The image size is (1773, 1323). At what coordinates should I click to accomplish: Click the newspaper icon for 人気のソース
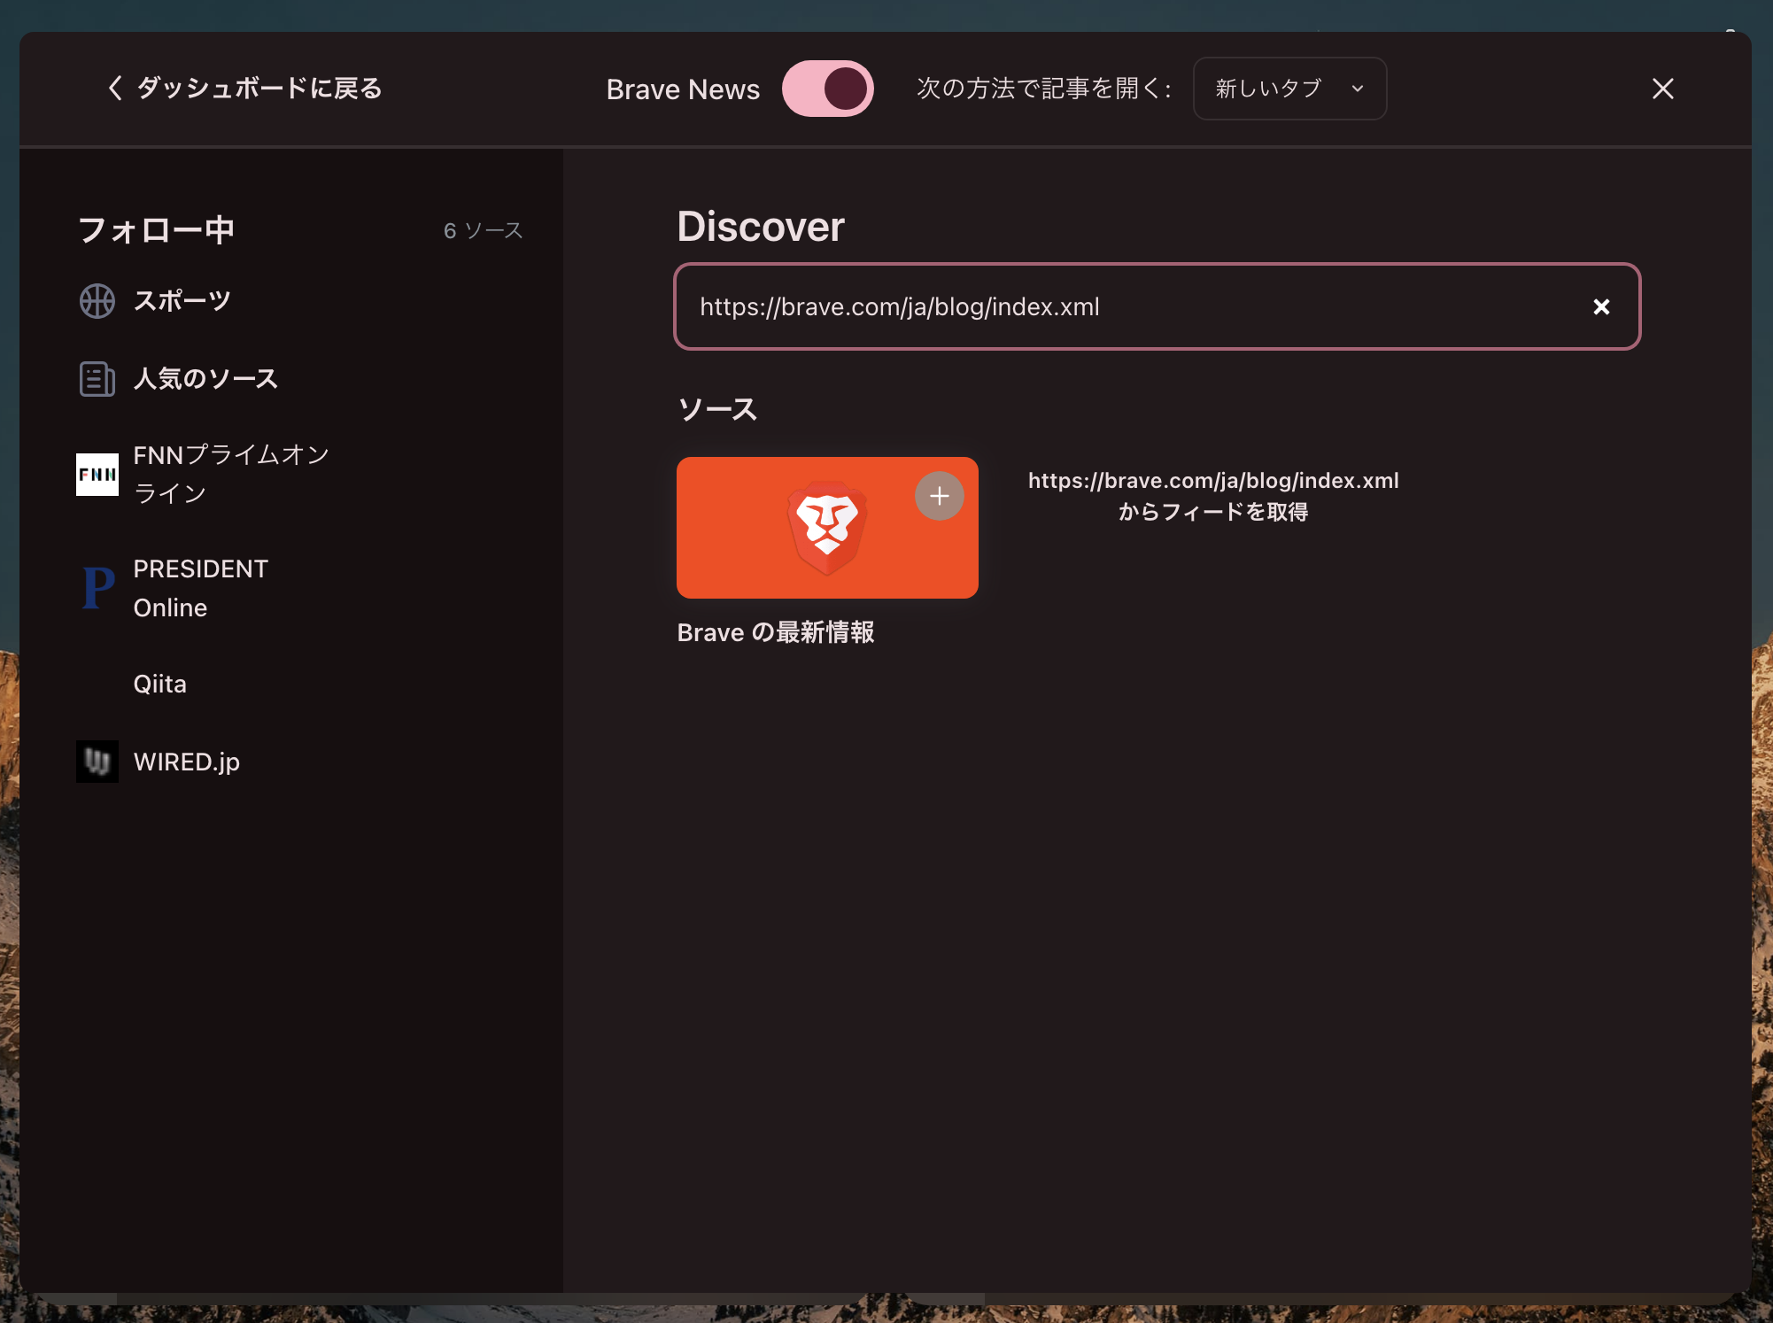[x=97, y=379]
